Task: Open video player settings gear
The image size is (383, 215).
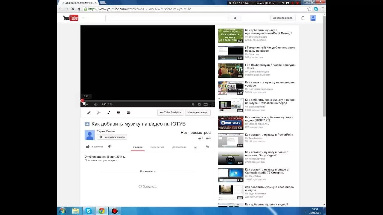Action: tap(199, 105)
